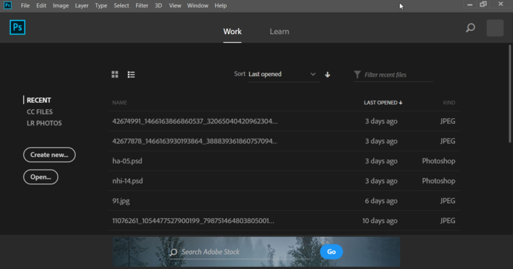Open the Edit menu
This screenshot has width=513, height=269.
coord(41,5)
